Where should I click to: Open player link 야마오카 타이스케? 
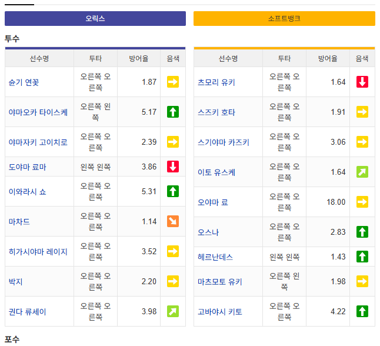click(38, 112)
